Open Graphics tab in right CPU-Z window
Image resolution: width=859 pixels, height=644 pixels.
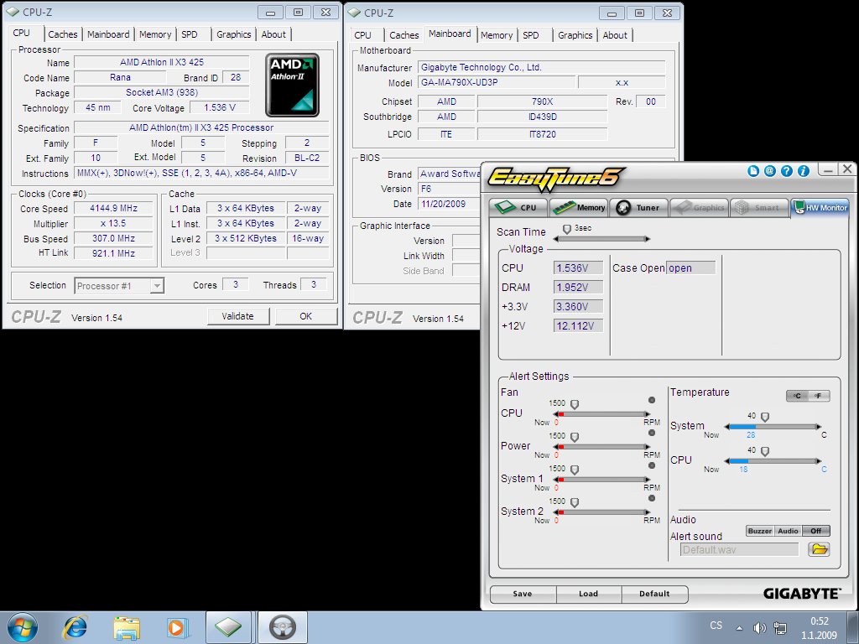[x=575, y=35]
